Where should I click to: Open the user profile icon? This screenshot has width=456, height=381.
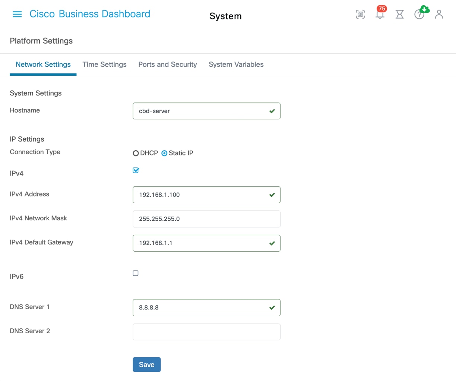439,15
